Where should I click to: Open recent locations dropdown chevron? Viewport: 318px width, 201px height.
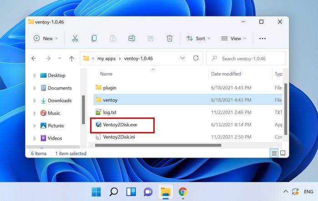(60, 58)
